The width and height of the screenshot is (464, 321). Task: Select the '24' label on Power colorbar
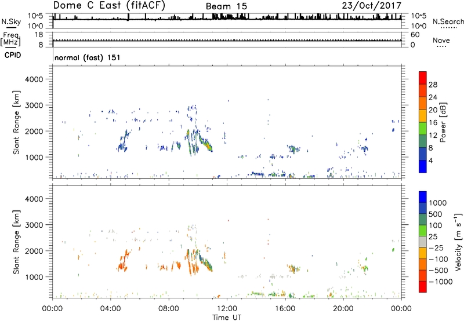433,97
